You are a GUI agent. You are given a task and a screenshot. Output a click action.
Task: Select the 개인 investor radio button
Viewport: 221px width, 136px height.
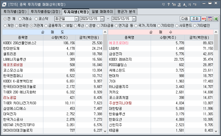coord(5,26)
